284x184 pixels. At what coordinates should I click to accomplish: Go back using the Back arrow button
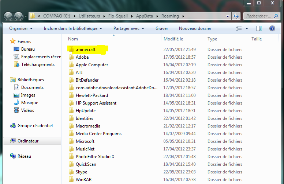click(8, 16)
